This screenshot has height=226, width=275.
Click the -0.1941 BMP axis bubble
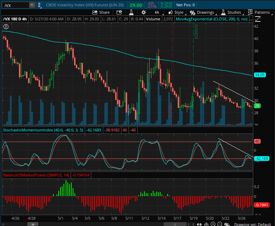coord(262,205)
